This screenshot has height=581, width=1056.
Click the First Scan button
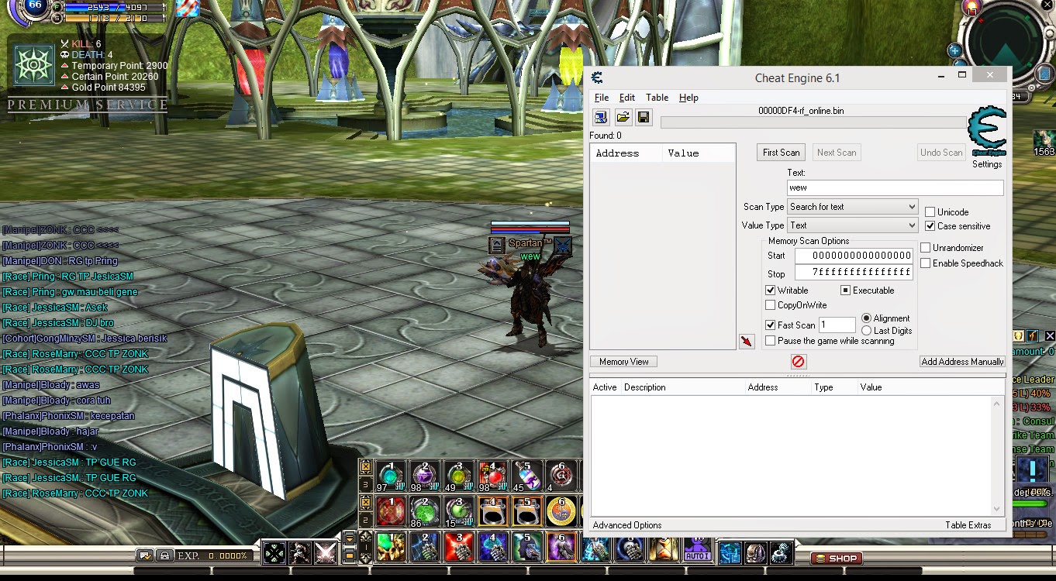(x=781, y=153)
